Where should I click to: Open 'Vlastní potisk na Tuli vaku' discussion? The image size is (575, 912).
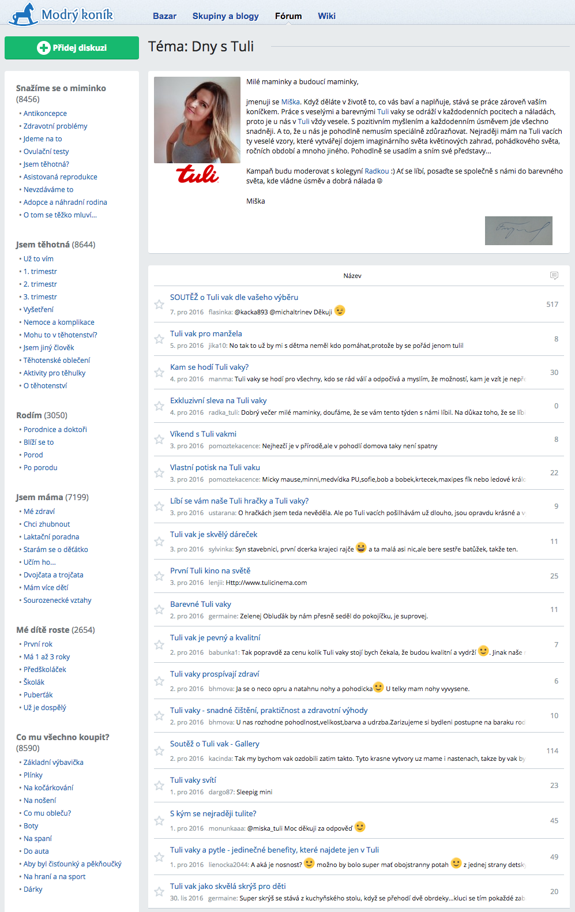point(215,467)
